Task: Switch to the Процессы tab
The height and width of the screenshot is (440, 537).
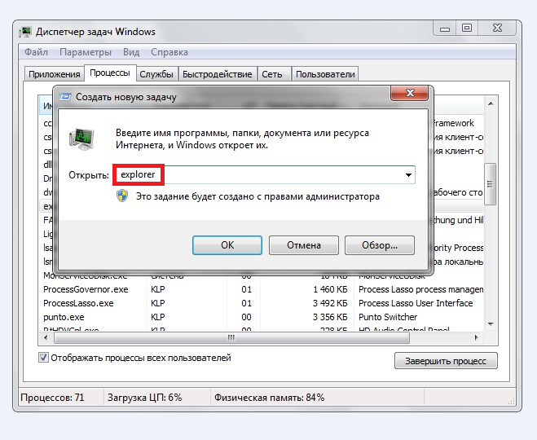Action: pos(110,73)
